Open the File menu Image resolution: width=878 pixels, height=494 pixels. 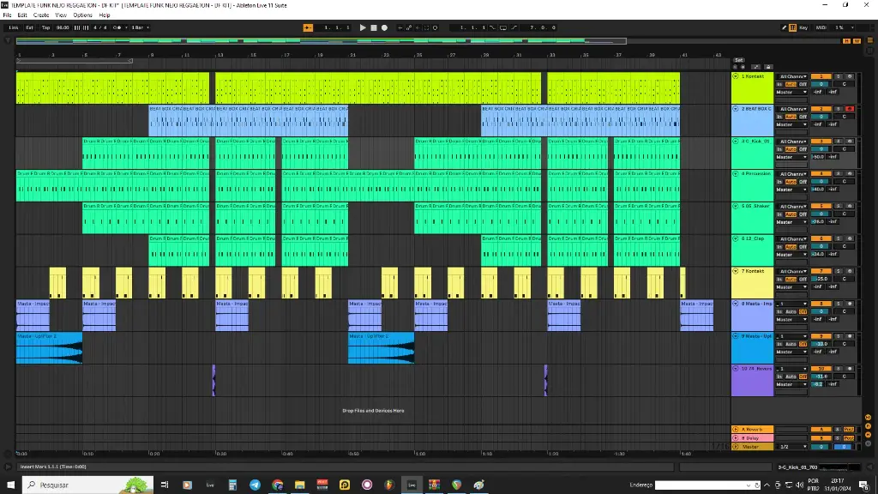pyautogui.click(x=7, y=15)
